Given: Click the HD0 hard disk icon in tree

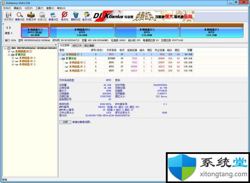Looking at the screenshot, I should point(9,48).
